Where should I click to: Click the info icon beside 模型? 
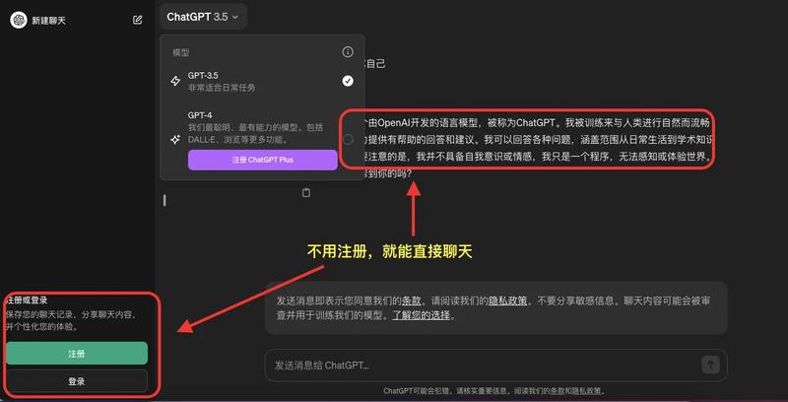coord(348,52)
